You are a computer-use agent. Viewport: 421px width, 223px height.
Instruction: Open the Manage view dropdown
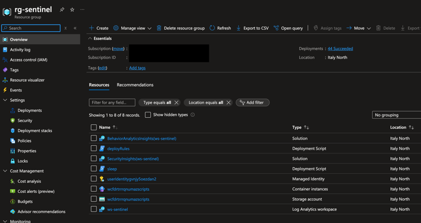pyautogui.click(x=132, y=28)
